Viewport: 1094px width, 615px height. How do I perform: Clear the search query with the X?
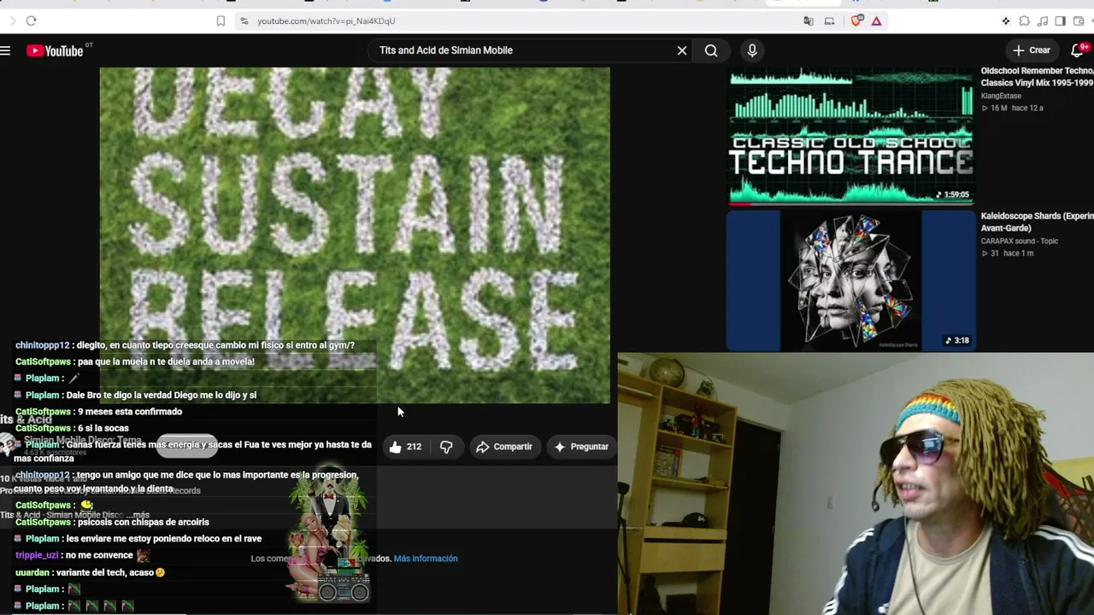click(x=682, y=50)
